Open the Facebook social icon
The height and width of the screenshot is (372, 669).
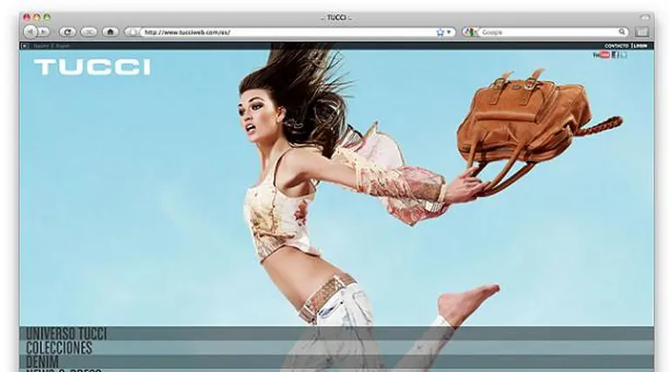614,54
